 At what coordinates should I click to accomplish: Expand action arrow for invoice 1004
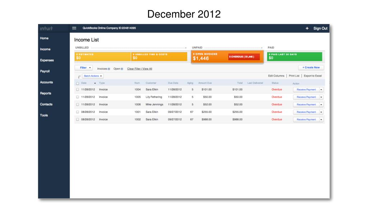coord(321,89)
